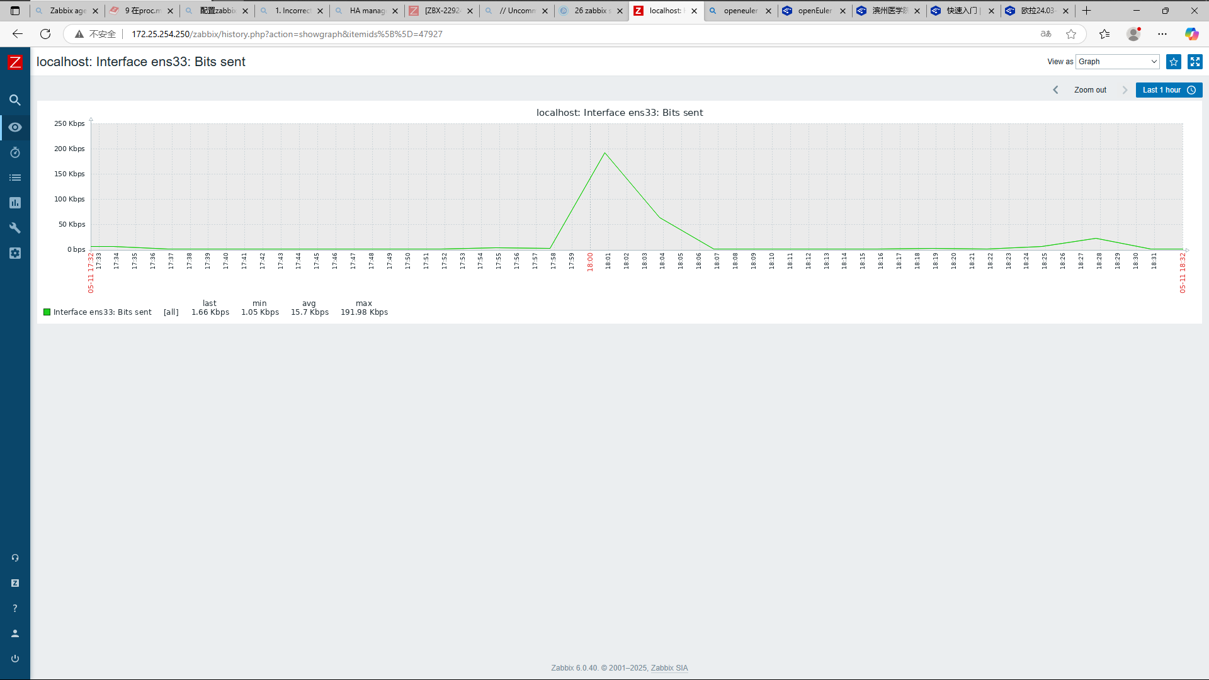The width and height of the screenshot is (1209, 680).
Task: Switch to the openEuler browser tab
Action: pyautogui.click(x=814, y=11)
